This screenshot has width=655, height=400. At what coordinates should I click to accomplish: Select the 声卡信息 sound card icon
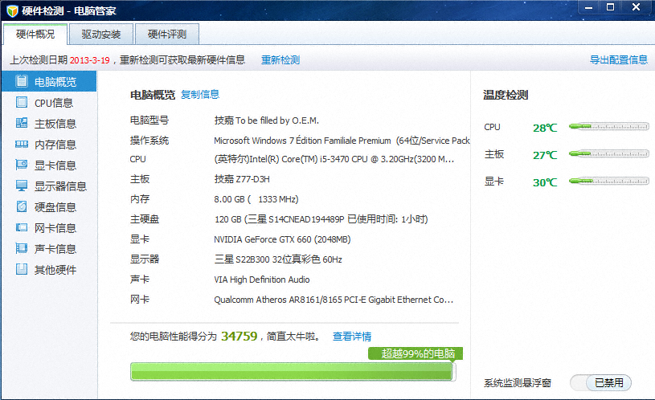tap(22, 249)
